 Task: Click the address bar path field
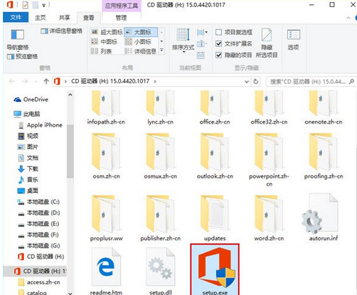point(151,82)
